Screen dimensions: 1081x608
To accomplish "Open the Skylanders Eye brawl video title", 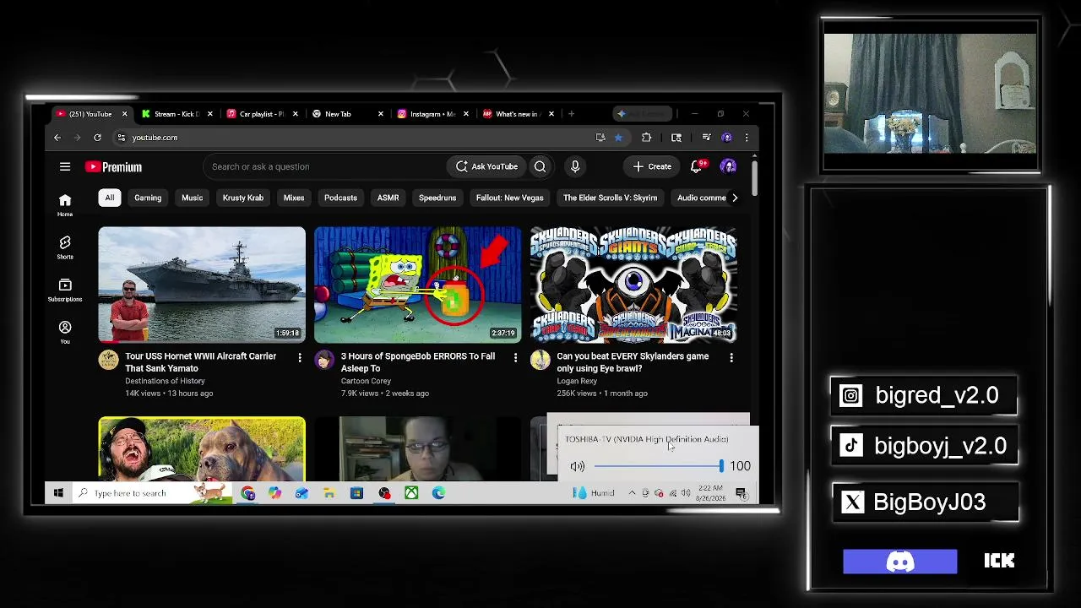I will [x=633, y=362].
